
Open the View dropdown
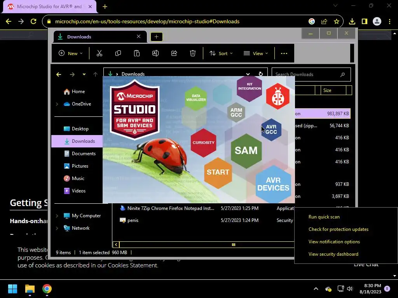pyautogui.click(x=256, y=53)
